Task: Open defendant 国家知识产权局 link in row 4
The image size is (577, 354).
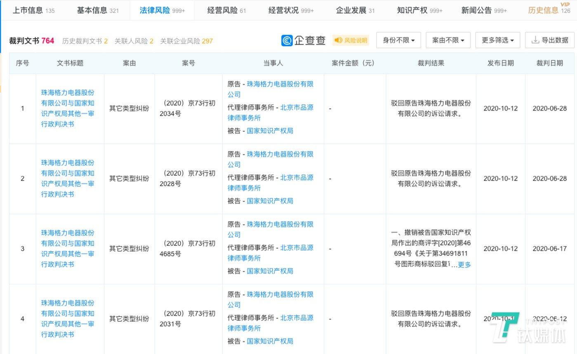Action: pos(270,341)
